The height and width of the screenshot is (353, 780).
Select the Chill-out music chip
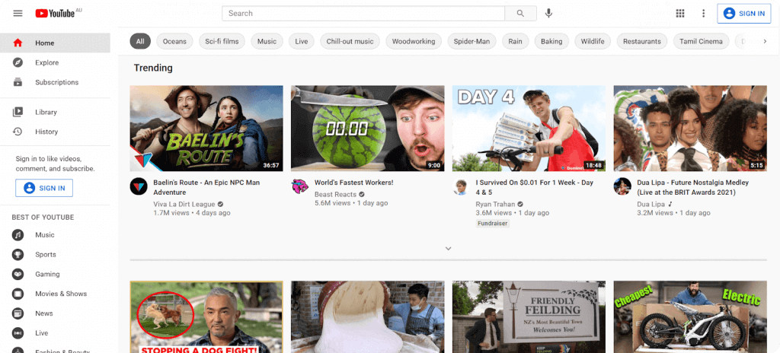(350, 41)
